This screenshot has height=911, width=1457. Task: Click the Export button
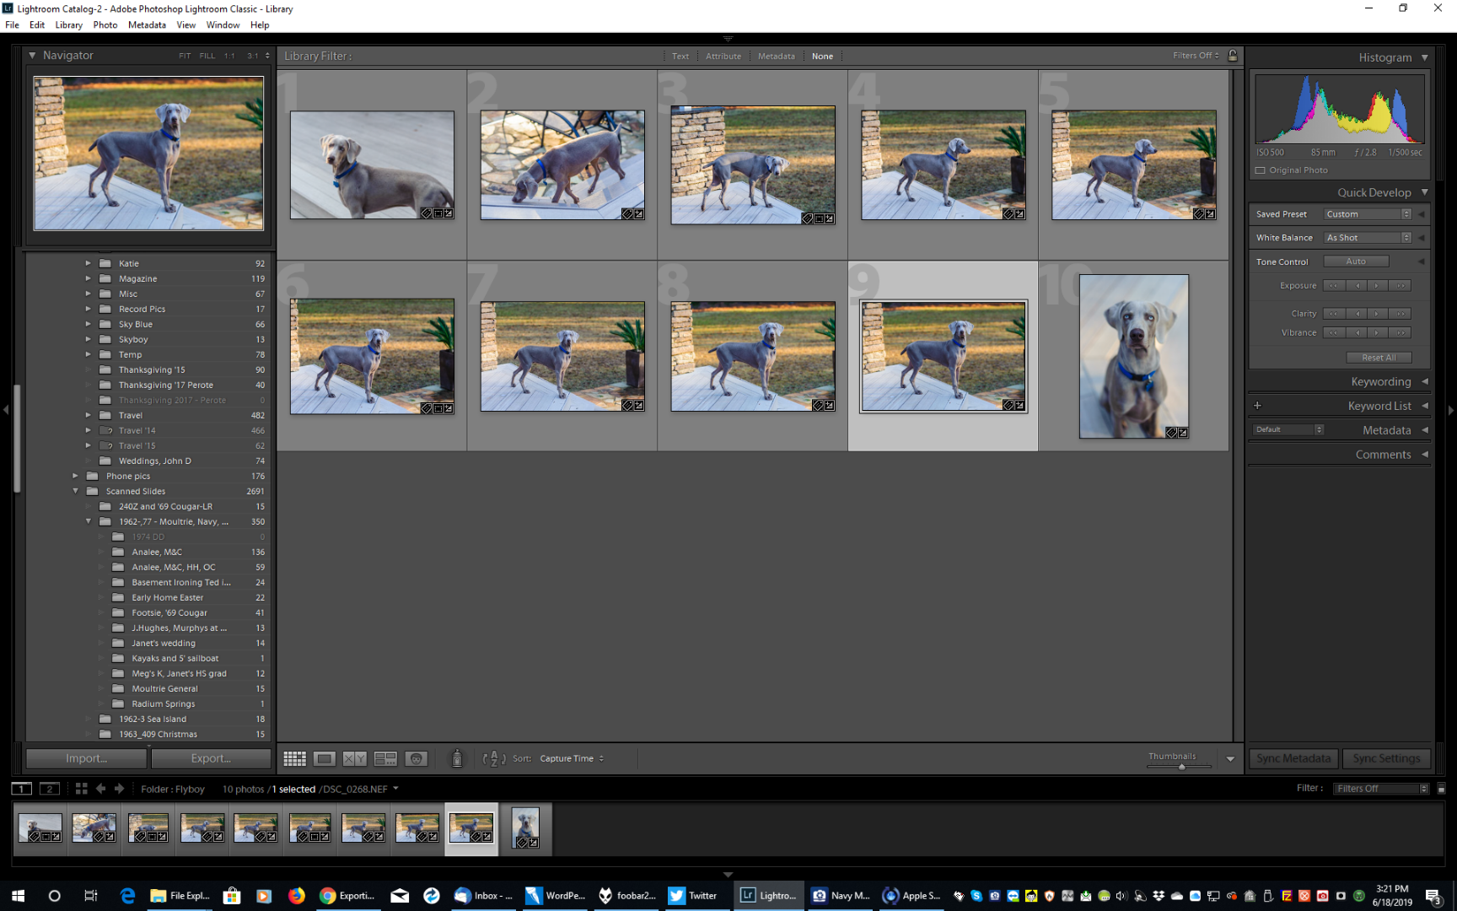pyautogui.click(x=211, y=758)
